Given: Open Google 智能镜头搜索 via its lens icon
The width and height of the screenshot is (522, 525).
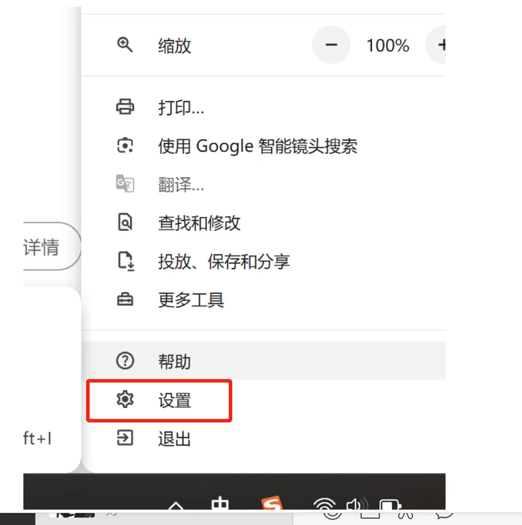Looking at the screenshot, I should [x=126, y=145].
